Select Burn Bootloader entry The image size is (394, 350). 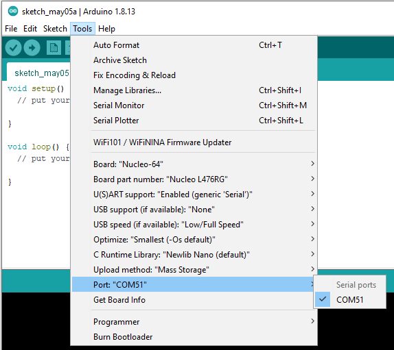click(x=194, y=337)
